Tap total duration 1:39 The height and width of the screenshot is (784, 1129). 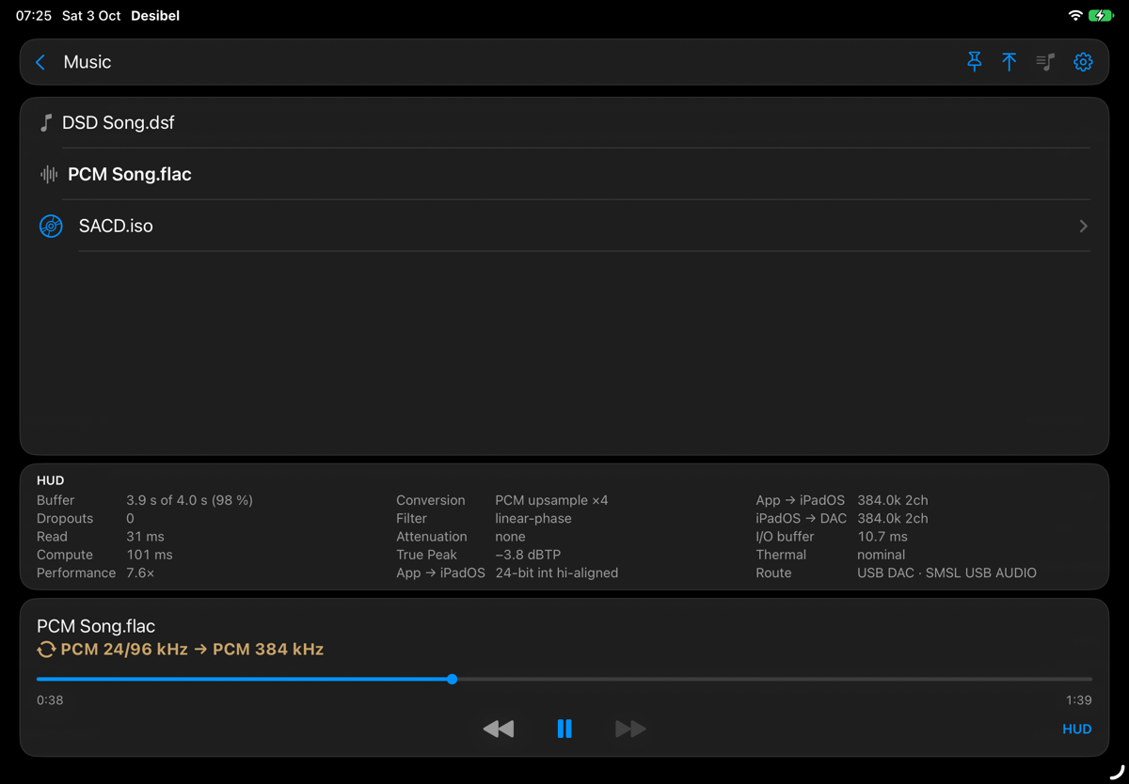coord(1078,700)
